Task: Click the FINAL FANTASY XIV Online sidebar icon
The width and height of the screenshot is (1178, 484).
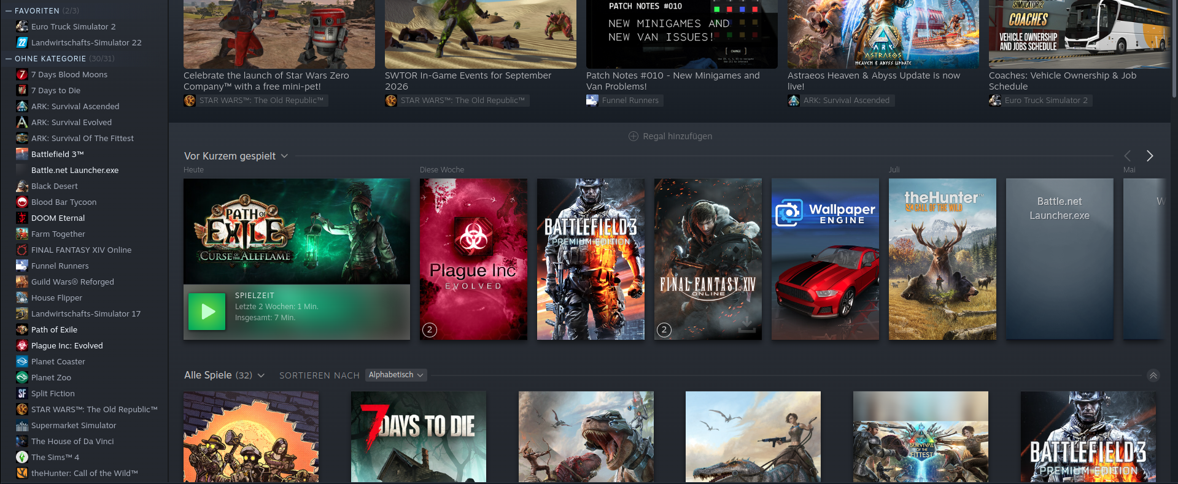Action: pyautogui.click(x=22, y=250)
